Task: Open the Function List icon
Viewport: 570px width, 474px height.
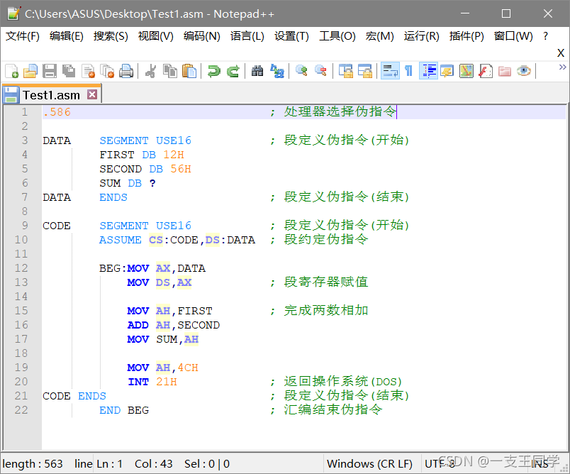Action: pos(486,71)
